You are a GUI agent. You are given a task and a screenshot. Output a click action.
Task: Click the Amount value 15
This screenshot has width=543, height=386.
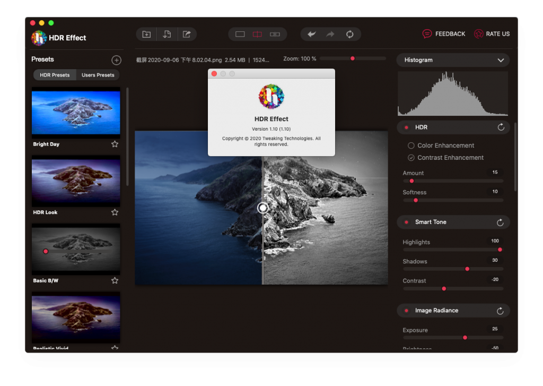(495, 173)
